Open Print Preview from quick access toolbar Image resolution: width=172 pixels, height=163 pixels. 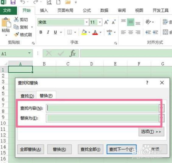coord(49,2)
